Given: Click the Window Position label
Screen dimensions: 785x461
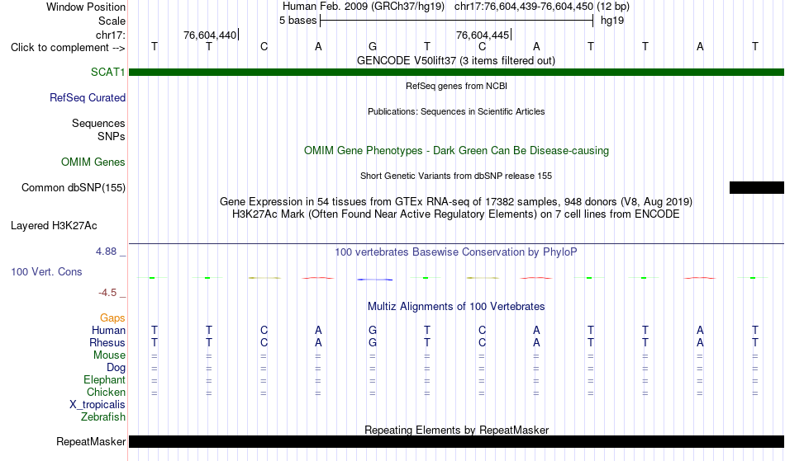Looking at the screenshot, I should pyautogui.click(x=86, y=7).
